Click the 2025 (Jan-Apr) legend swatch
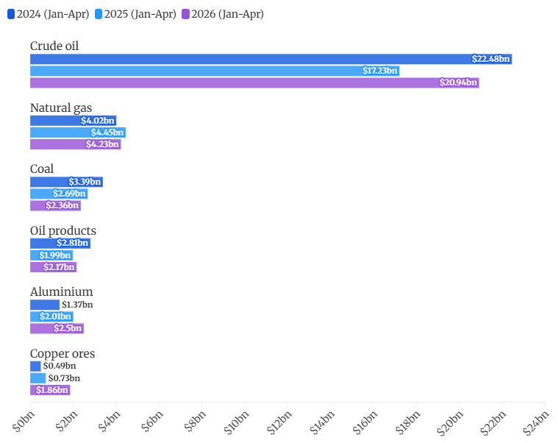Image resolution: width=558 pixels, height=443 pixels. 99,14
